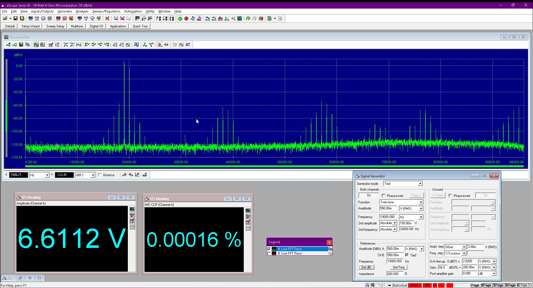Open the Automation menu

133,11
